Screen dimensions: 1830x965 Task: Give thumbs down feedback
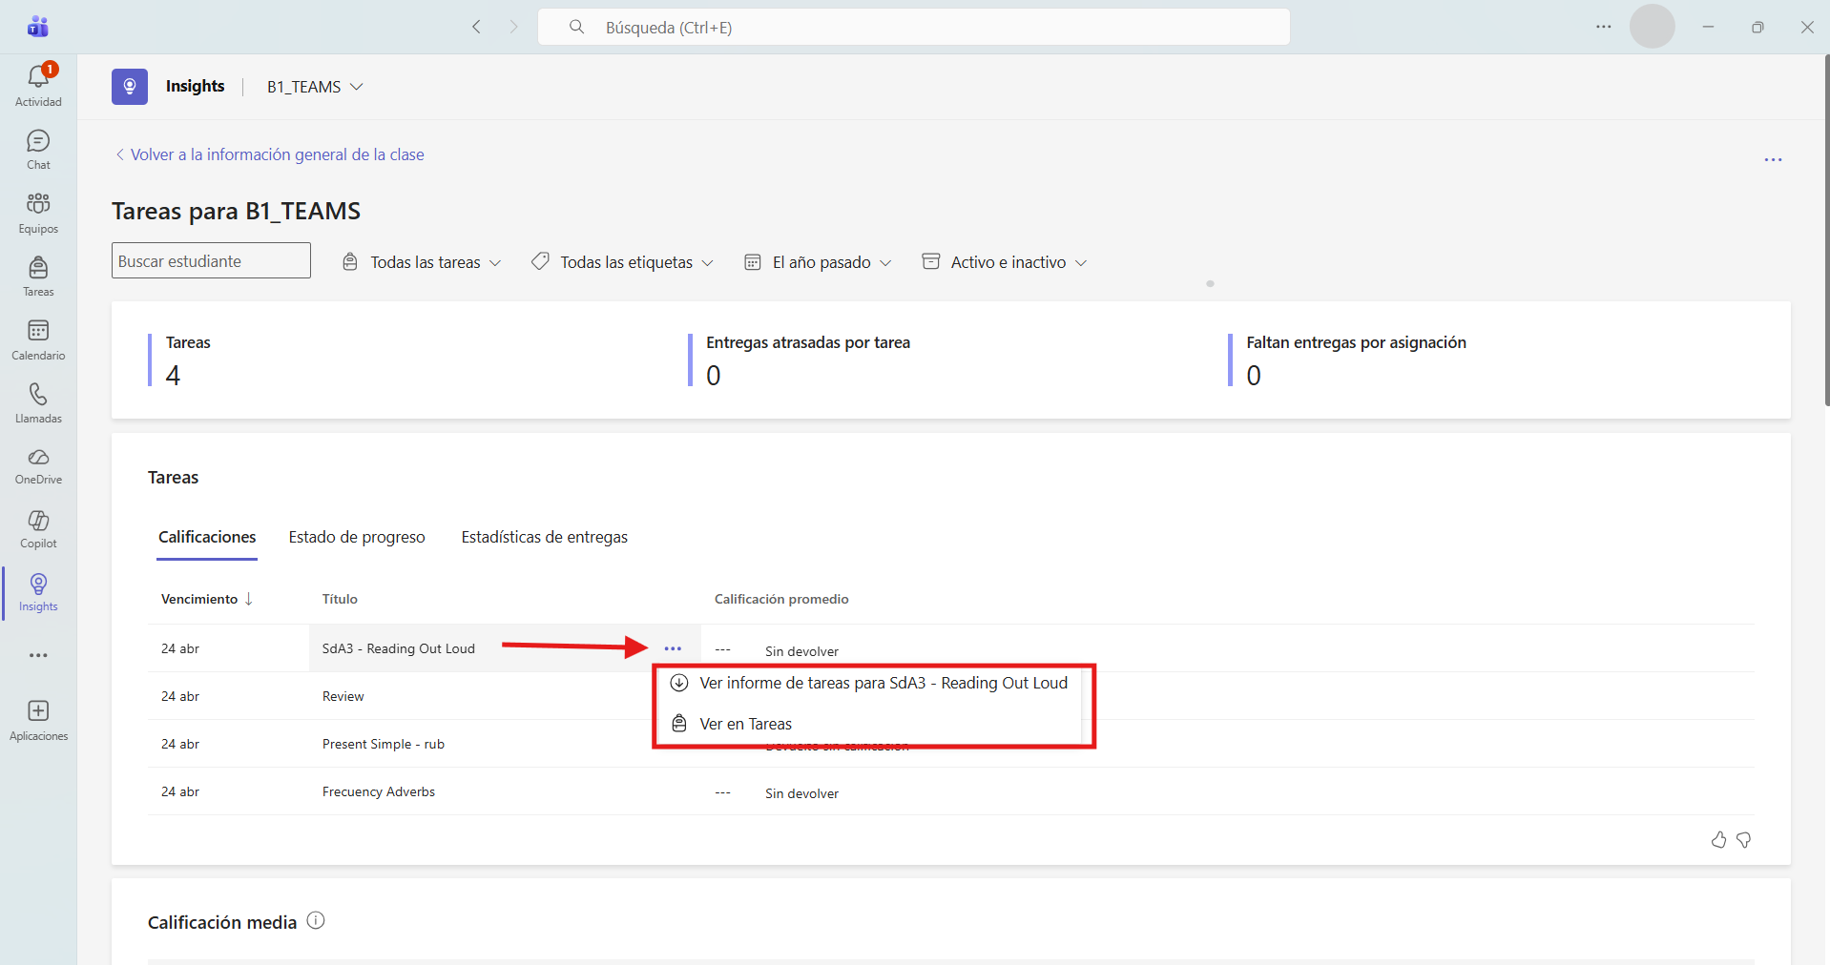coord(1744,840)
